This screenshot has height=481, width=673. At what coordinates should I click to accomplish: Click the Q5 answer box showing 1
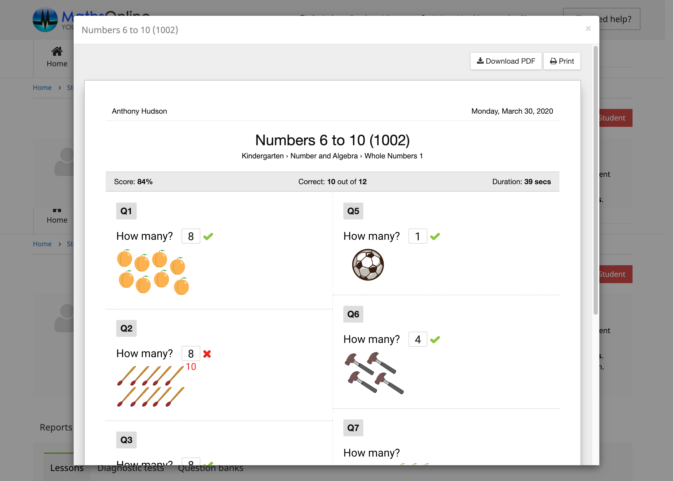[417, 236]
